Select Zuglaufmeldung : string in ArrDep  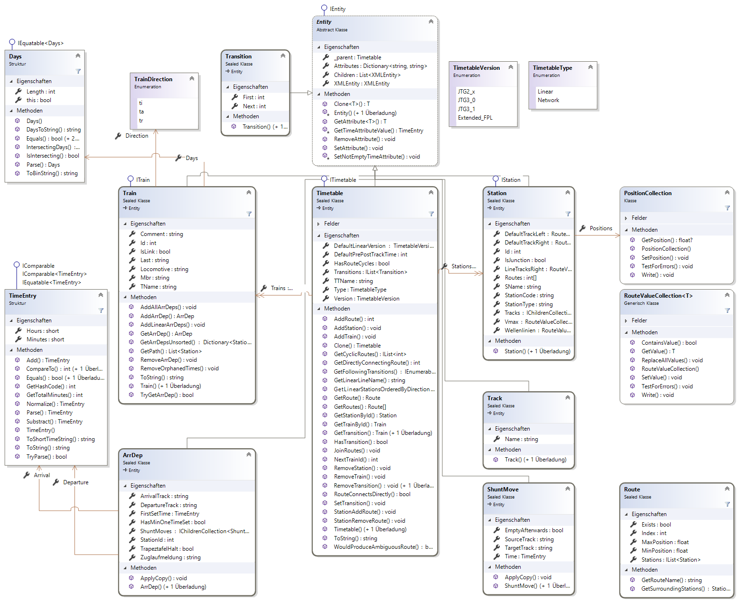(170, 557)
